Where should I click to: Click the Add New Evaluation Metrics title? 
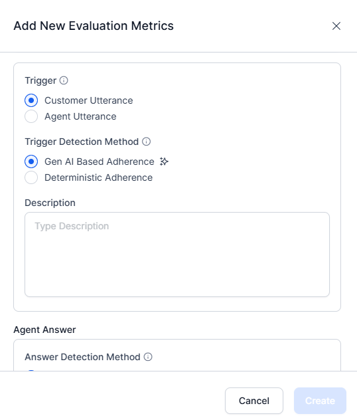[x=94, y=26]
